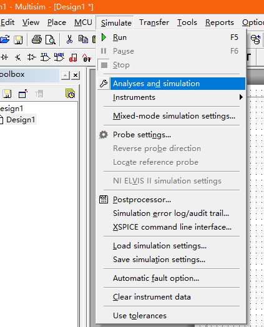
Task: Click the database manager icon at right
Action: [255, 39]
